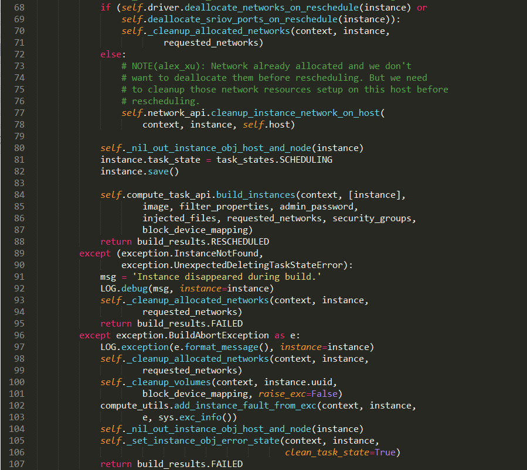
Task: Click 'deallocate_networks_on_reschedule' on line 68
Action: (271, 8)
